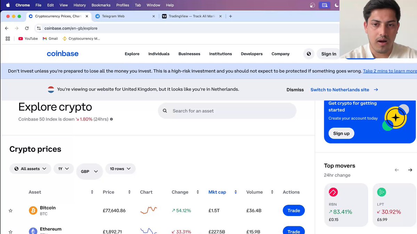417x234 pixels.
Task: Click Bitcoin price £77,640.86
Action: pyautogui.click(x=114, y=210)
